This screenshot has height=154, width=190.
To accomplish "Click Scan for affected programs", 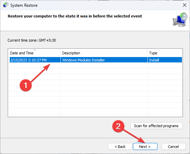I will 156,126.
